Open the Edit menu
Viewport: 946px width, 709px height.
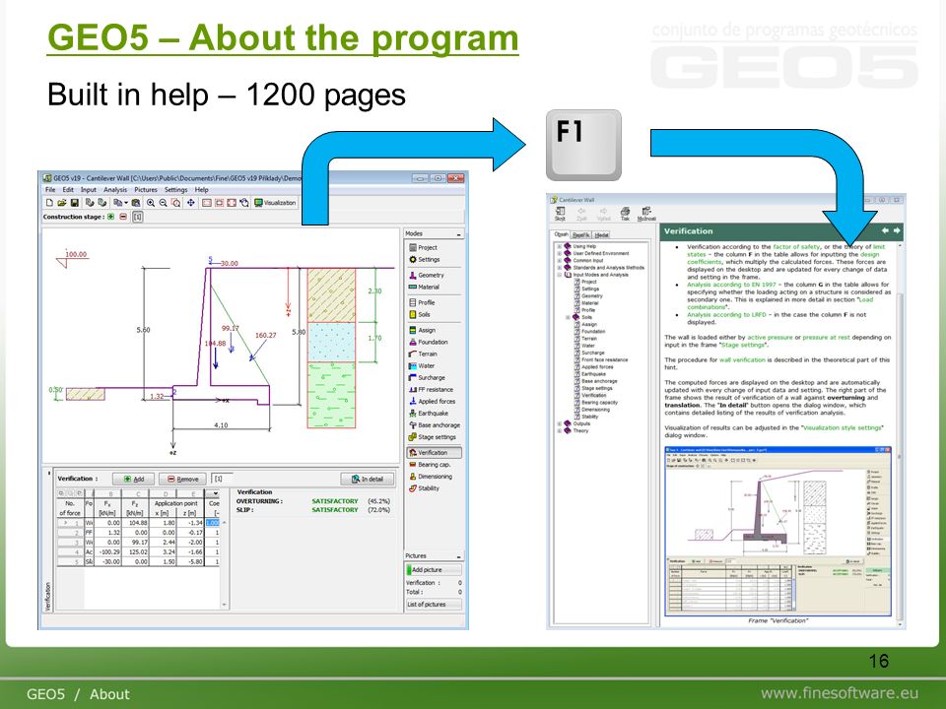point(68,190)
